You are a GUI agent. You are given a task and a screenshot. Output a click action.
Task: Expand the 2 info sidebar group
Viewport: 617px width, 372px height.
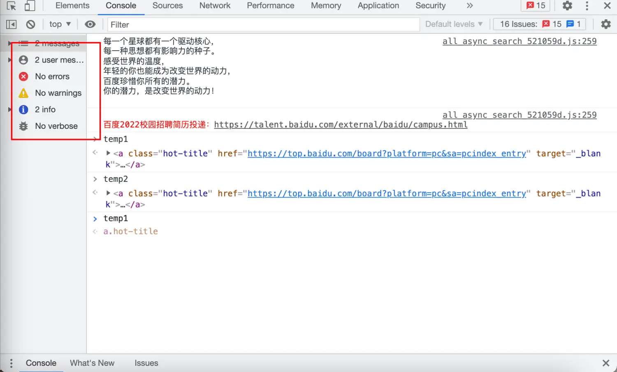point(10,109)
